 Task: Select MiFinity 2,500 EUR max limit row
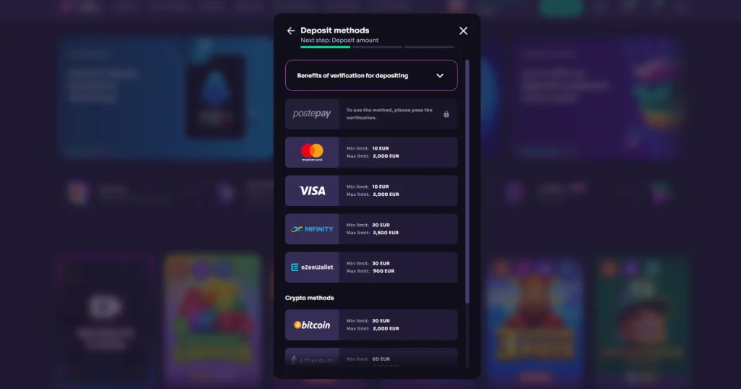click(x=371, y=229)
